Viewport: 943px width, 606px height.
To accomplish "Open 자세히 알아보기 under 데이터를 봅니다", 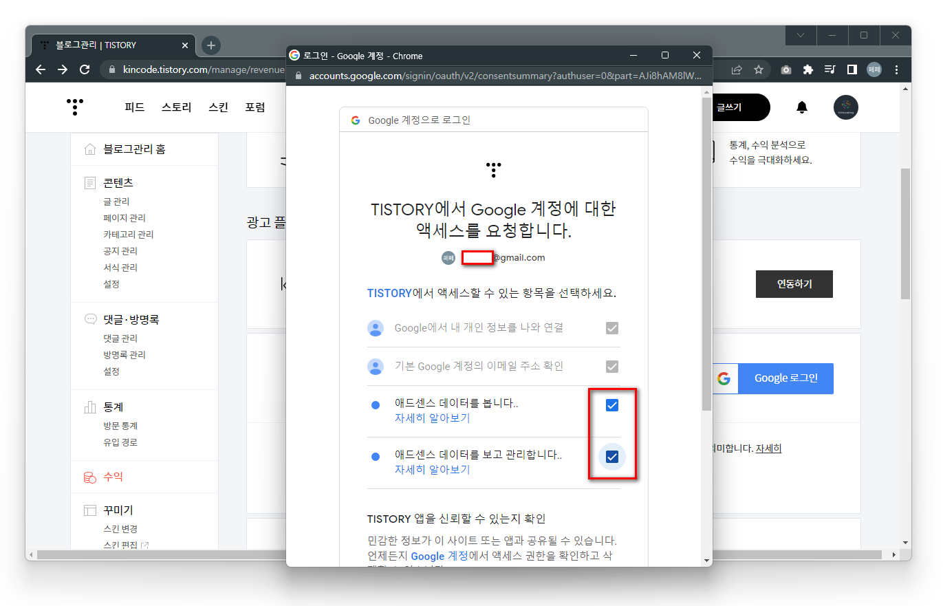I will click(432, 418).
